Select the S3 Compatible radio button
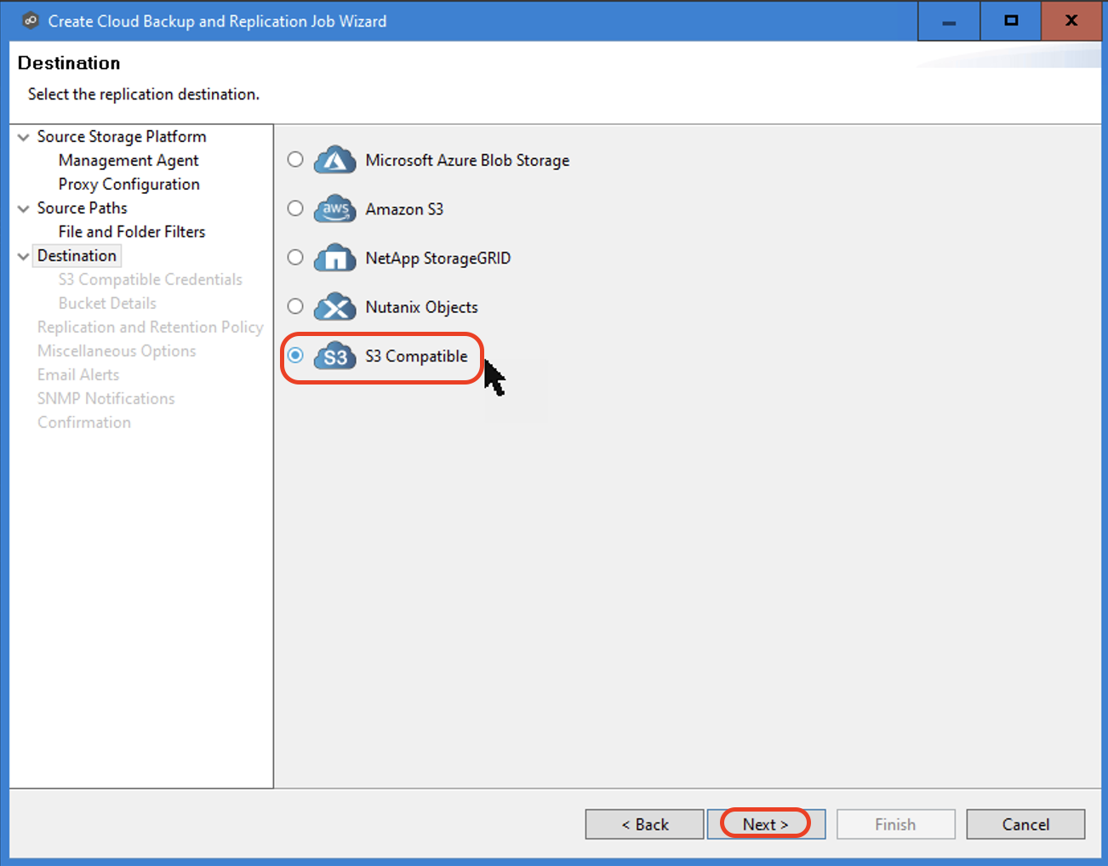This screenshot has width=1108, height=866. pyautogui.click(x=295, y=356)
